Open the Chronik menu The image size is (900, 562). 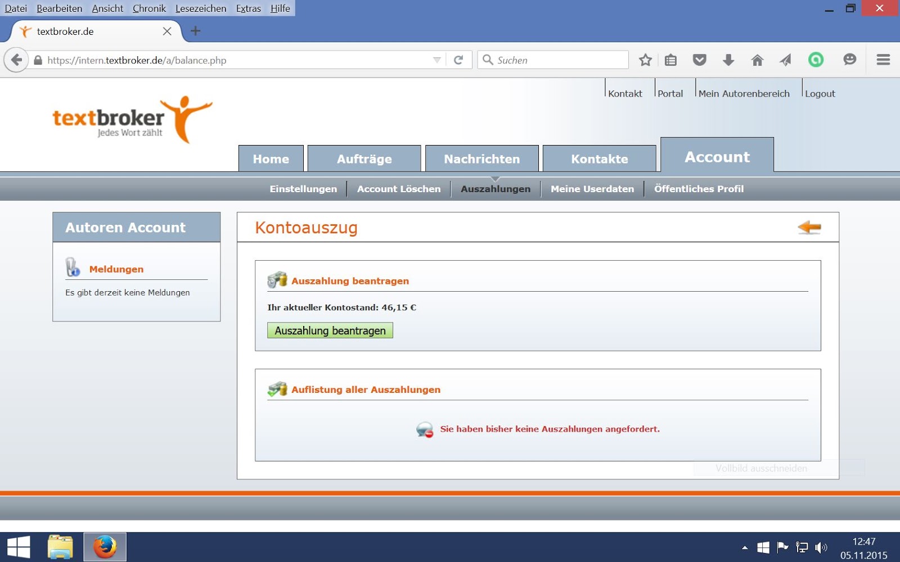click(x=148, y=8)
